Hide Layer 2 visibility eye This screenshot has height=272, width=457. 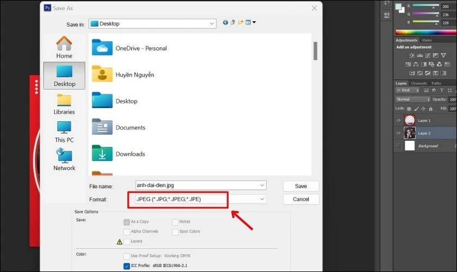(x=398, y=133)
